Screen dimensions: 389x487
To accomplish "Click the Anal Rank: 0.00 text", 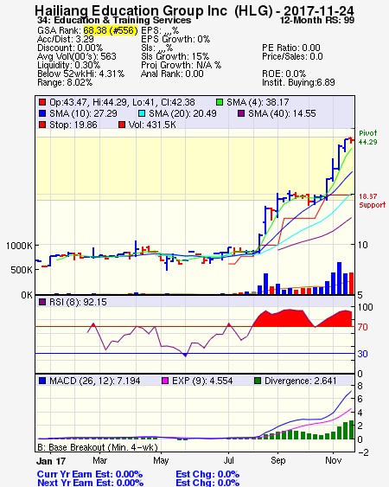I will click(x=172, y=74).
